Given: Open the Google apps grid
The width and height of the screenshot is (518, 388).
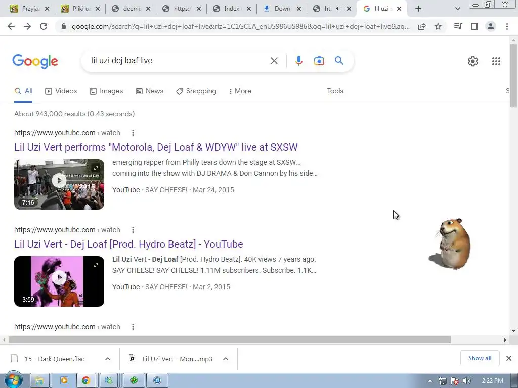Looking at the screenshot, I should tap(496, 61).
